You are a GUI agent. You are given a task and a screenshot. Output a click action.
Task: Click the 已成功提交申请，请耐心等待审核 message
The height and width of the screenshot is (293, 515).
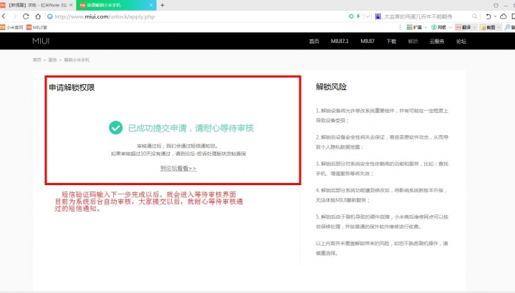point(191,128)
